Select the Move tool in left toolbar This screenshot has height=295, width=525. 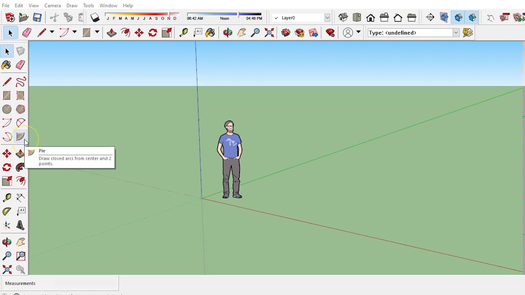(7, 154)
